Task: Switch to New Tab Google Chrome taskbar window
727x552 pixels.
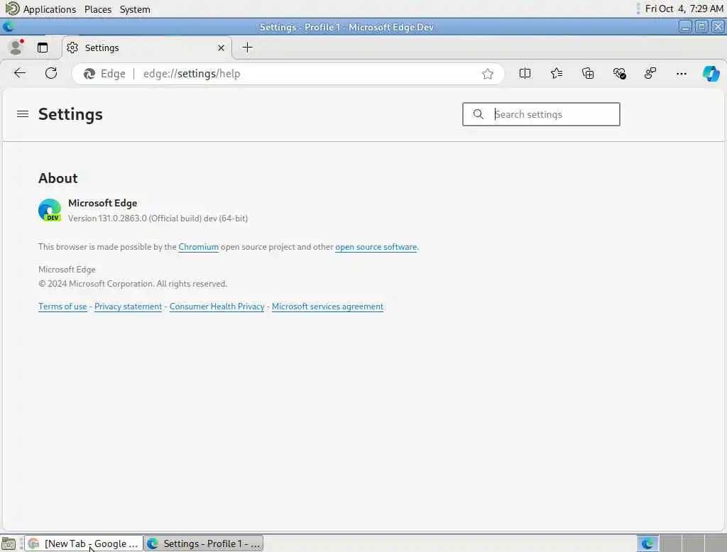Action: pos(84,543)
